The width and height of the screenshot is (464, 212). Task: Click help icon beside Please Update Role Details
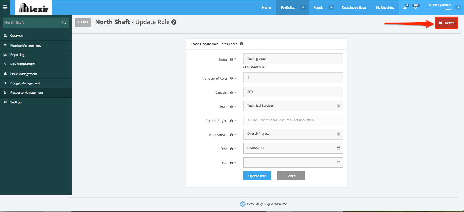point(242,44)
